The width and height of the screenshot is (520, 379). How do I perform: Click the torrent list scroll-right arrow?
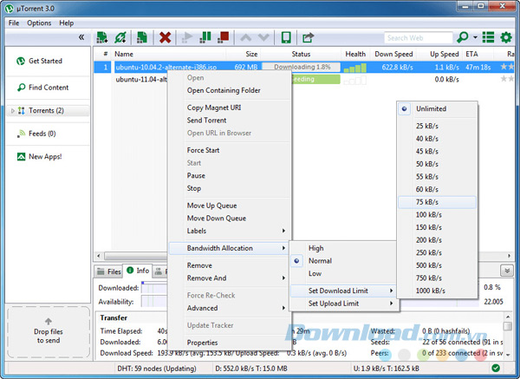click(x=509, y=256)
